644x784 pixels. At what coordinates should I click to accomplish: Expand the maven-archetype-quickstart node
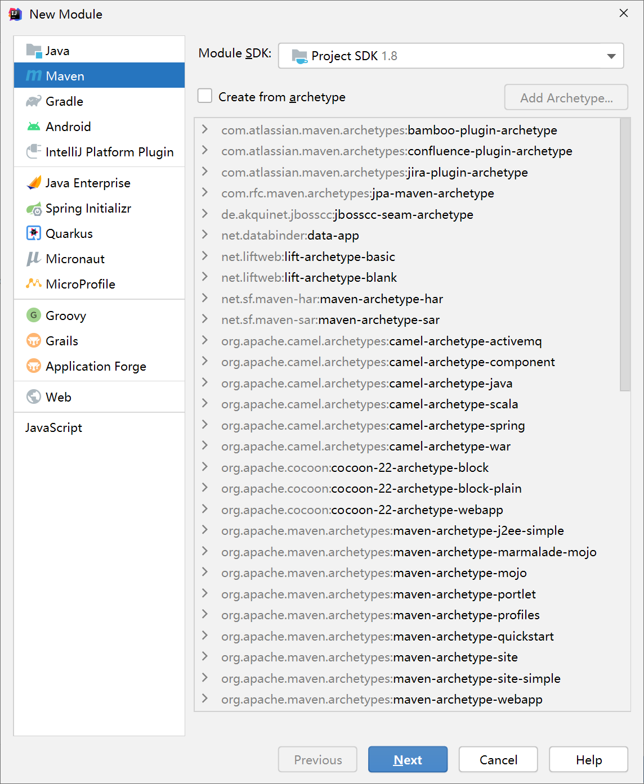click(x=205, y=636)
